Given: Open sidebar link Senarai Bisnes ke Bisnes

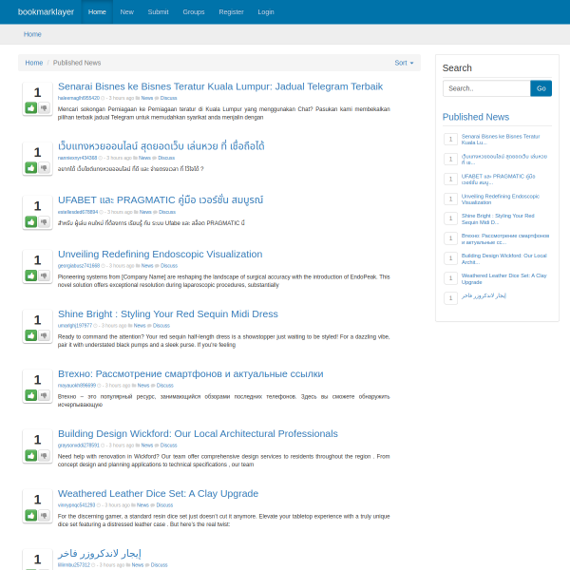Looking at the screenshot, I should pyautogui.click(x=501, y=140).
